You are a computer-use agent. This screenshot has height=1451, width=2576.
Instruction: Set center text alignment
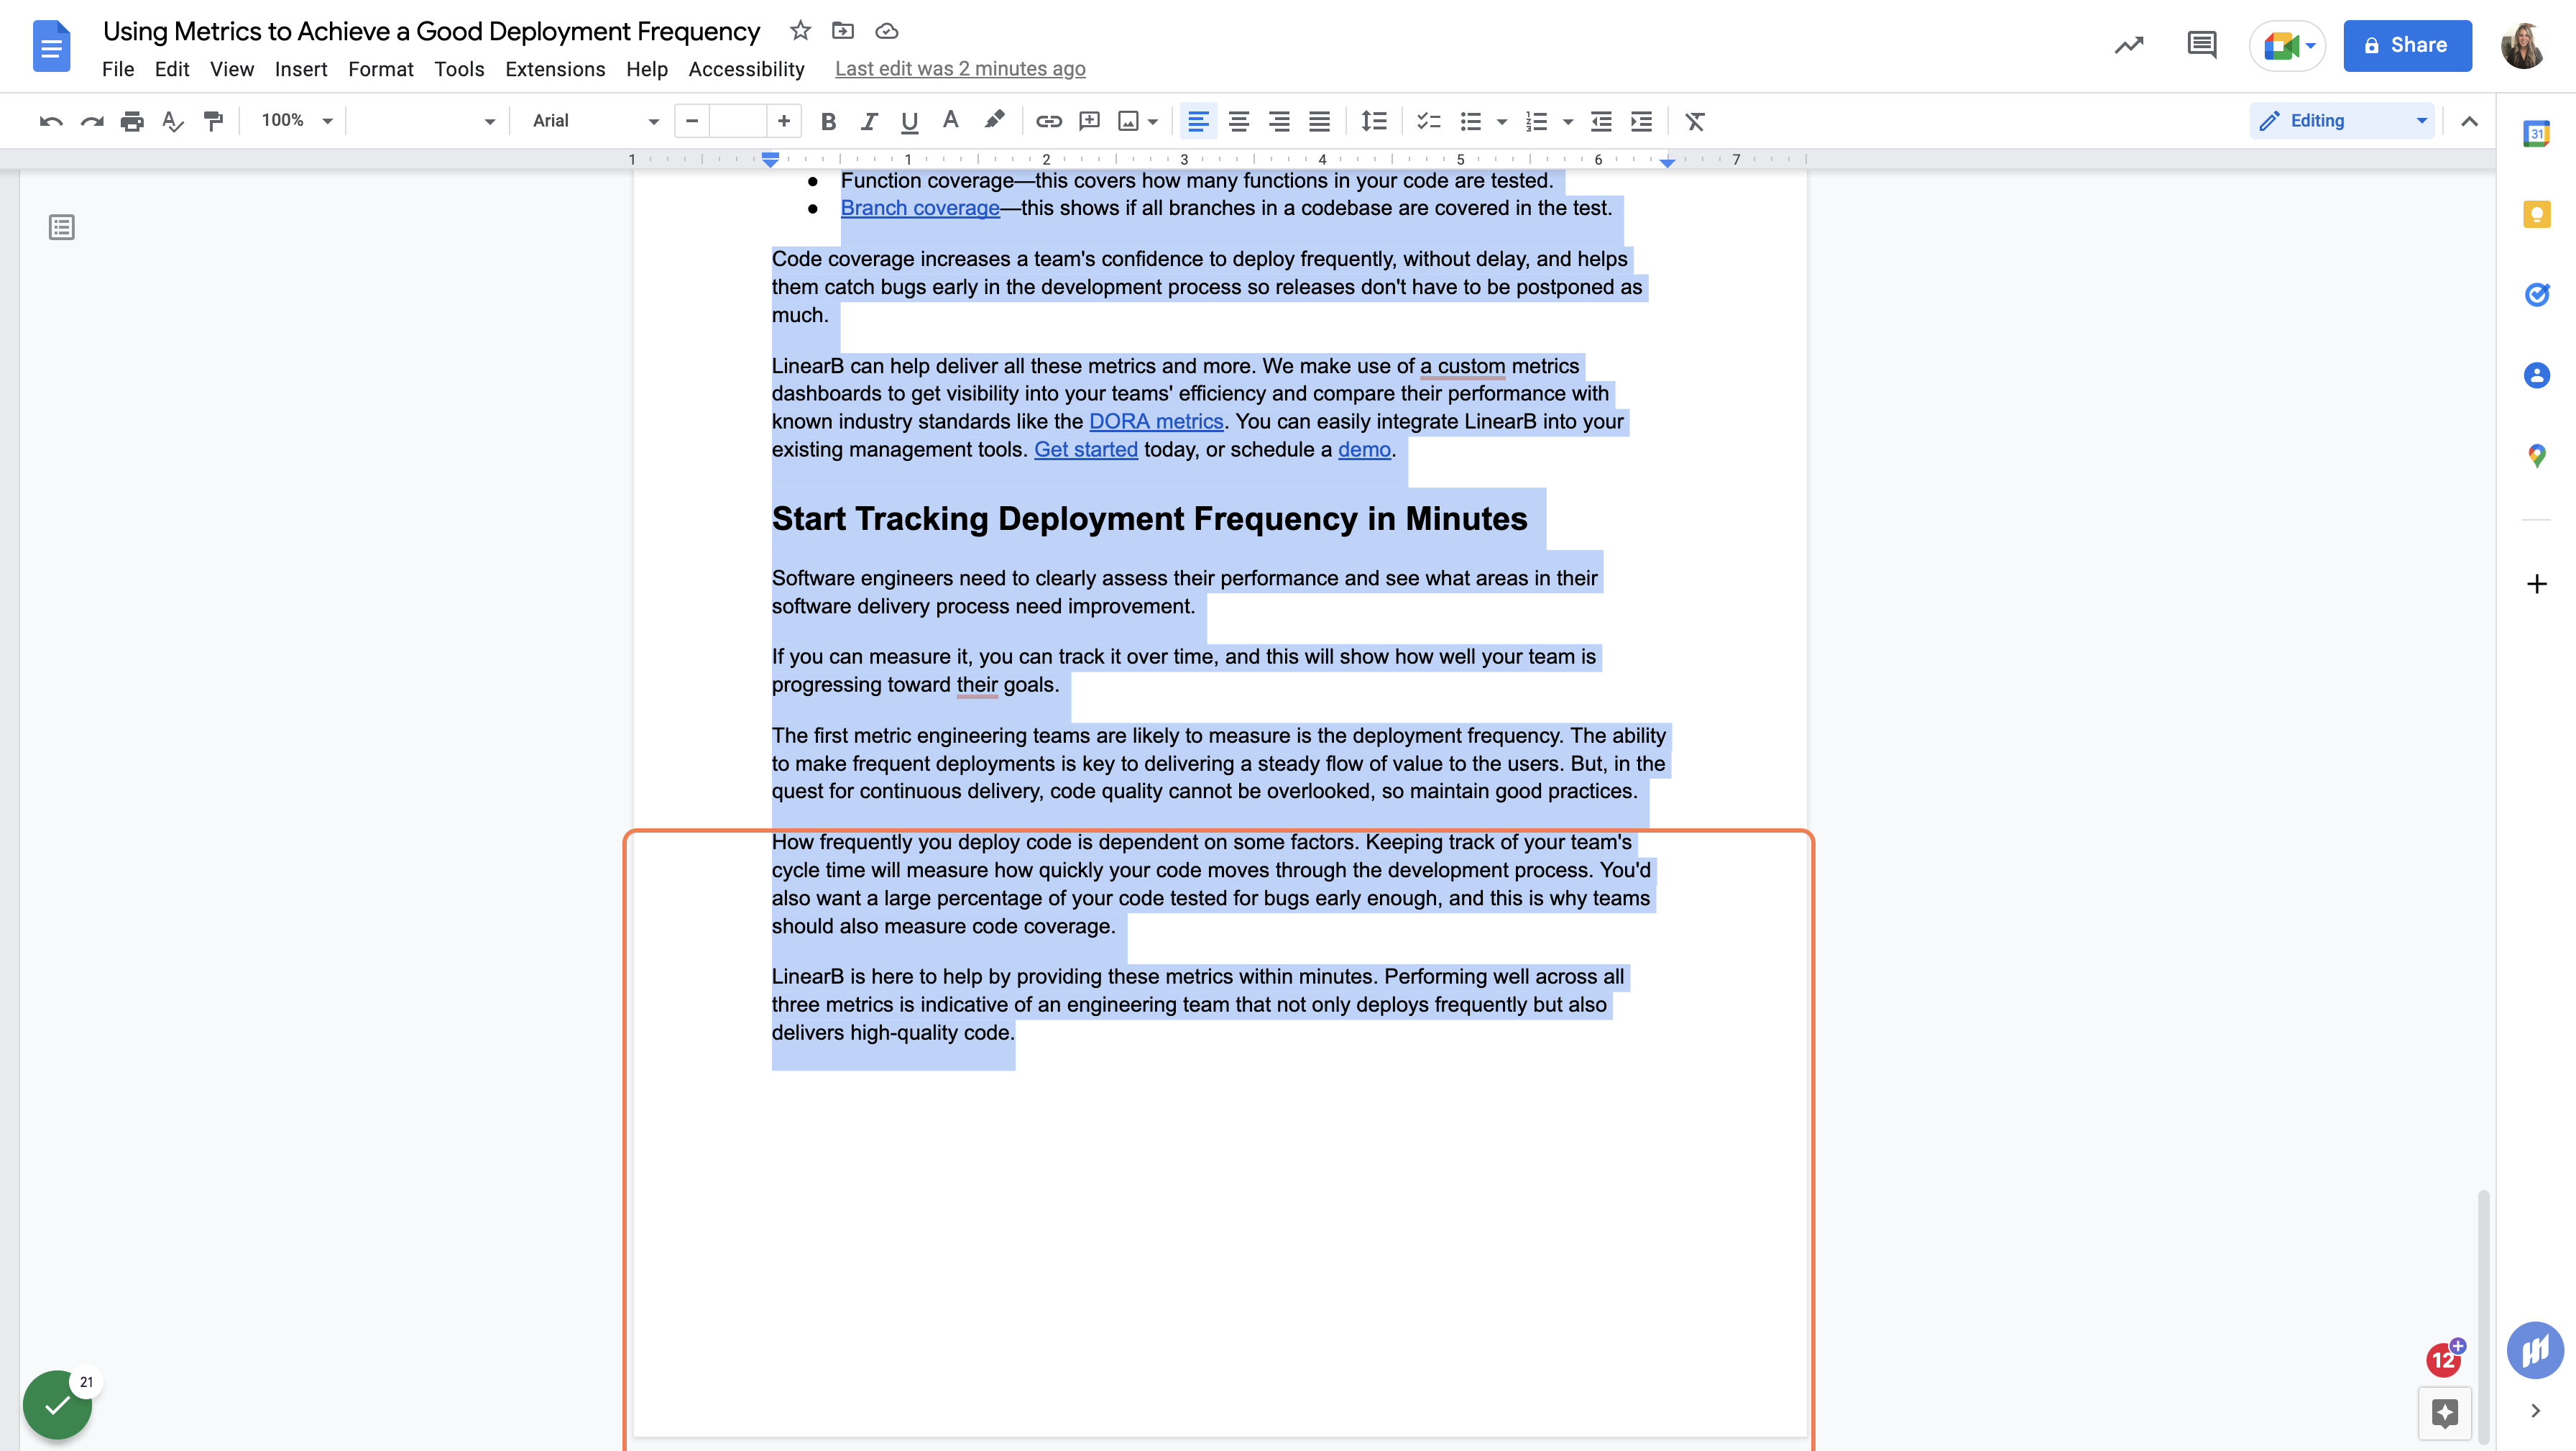(x=1238, y=121)
